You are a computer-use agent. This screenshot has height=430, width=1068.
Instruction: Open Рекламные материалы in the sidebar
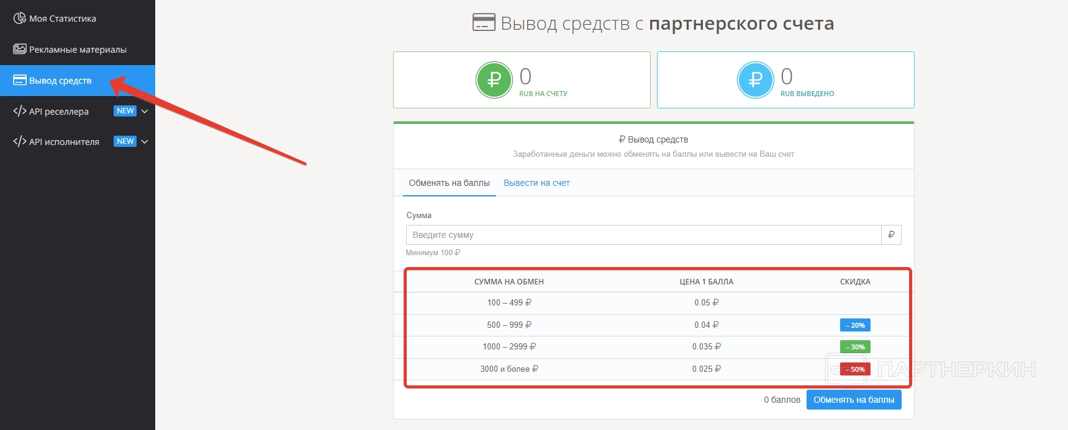(x=78, y=50)
